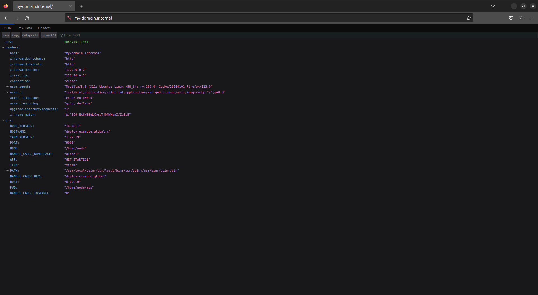Select the APP key
538x295 pixels.
(x=13, y=160)
